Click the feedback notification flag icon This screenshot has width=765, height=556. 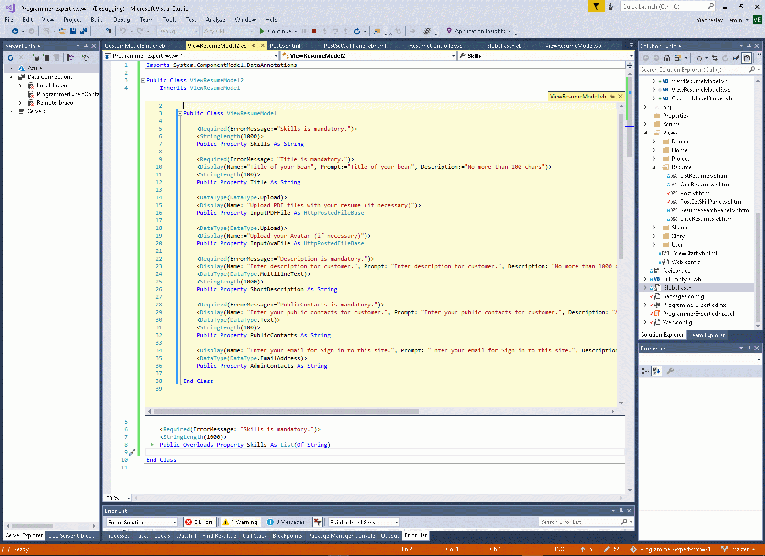pyautogui.click(x=596, y=6)
